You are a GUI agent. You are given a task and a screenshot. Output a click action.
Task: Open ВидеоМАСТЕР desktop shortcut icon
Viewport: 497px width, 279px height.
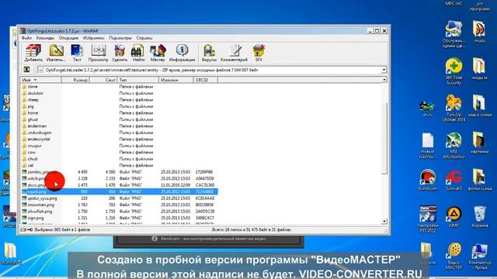coord(454,256)
